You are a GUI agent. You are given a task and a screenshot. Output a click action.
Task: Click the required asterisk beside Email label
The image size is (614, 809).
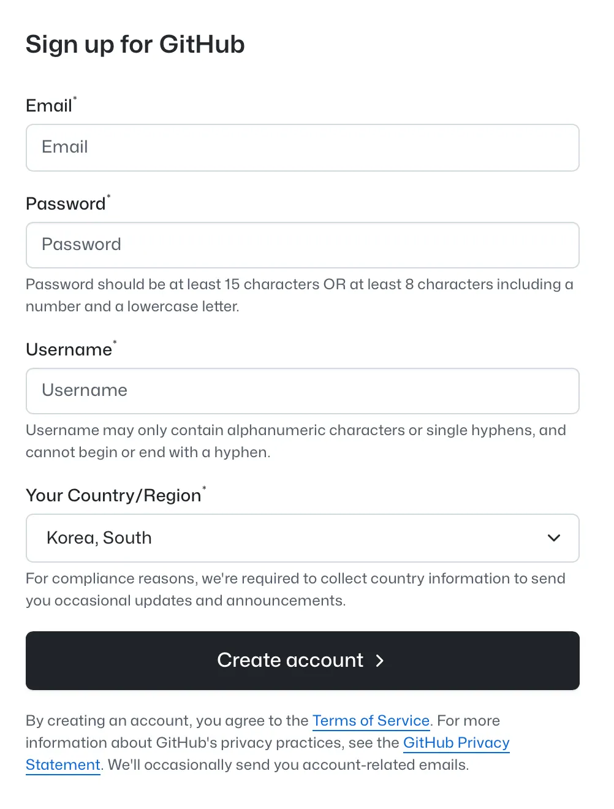[x=75, y=98]
